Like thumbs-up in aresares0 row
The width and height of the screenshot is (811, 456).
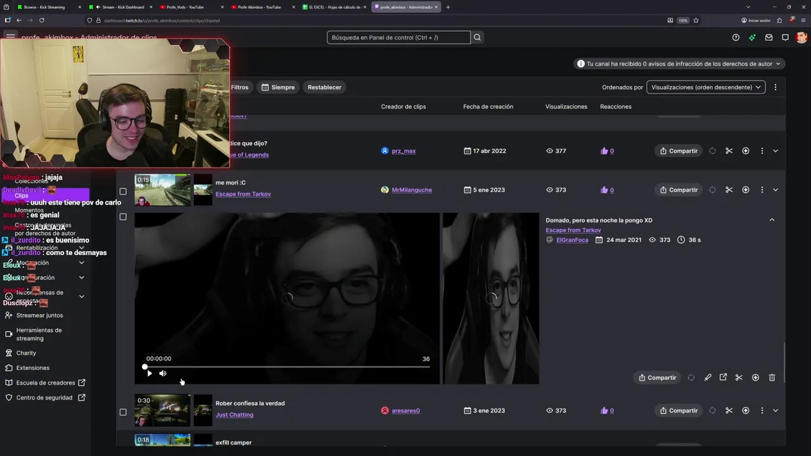tap(604, 410)
